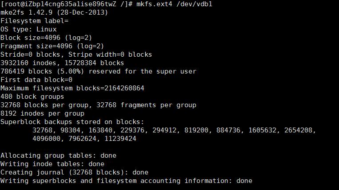
Task: Click the /dev/vdb1 device path
Action: pos(194,4)
